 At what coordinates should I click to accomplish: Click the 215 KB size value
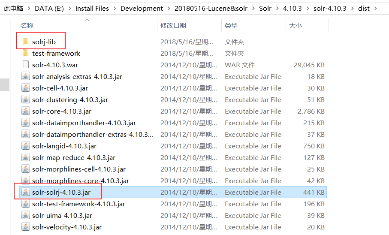click(314, 123)
